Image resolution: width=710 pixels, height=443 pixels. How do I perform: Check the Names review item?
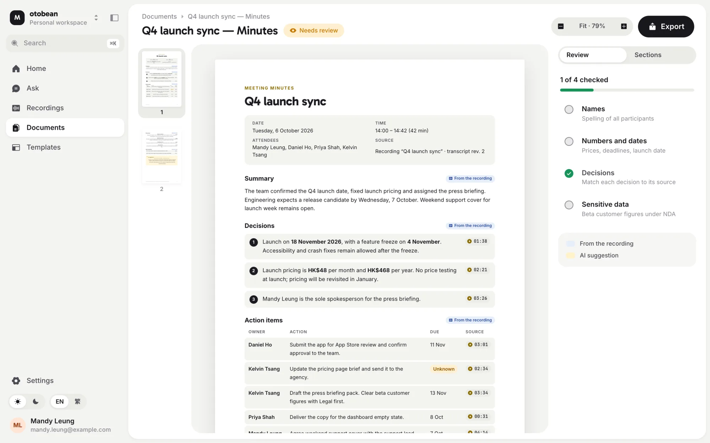click(x=569, y=110)
